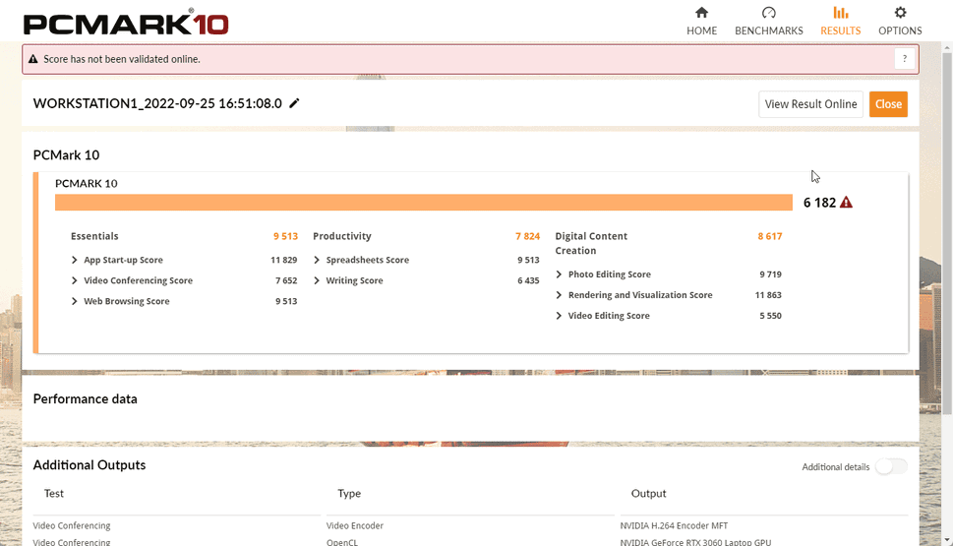Click the Results bar chart icon
This screenshot has width=953, height=546.
(840, 13)
